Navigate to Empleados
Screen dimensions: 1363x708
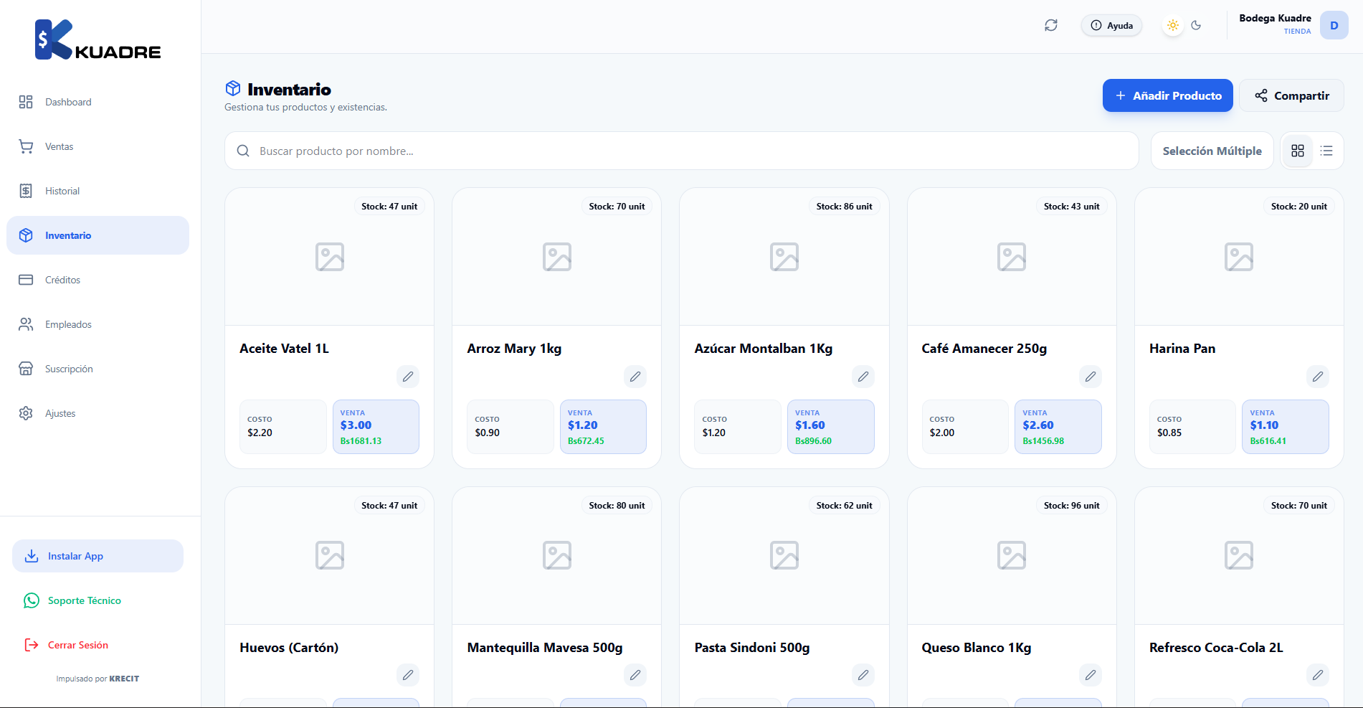[x=98, y=324]
